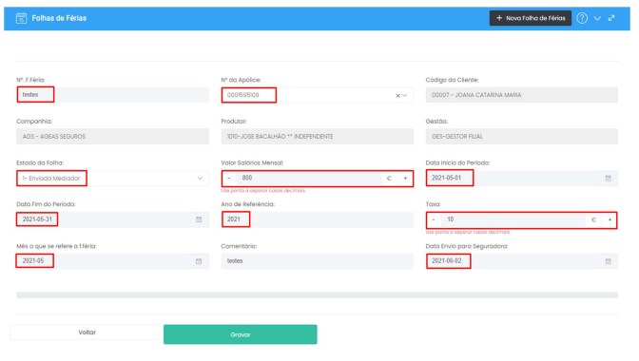Click the Data Fim do Período field
This screenshot has width=639, height=361.
112,219
